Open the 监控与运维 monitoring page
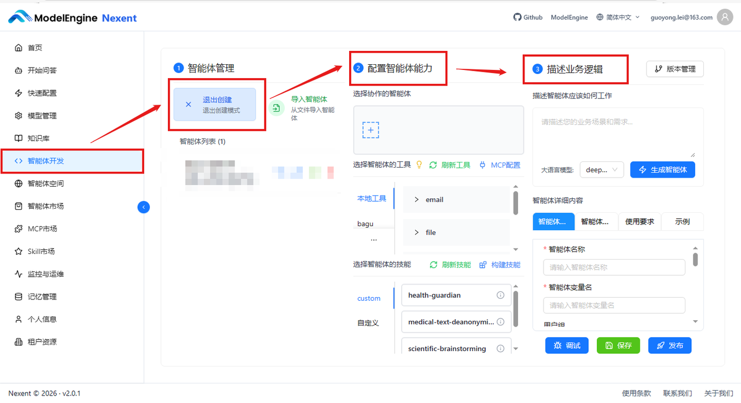Image resolution: width=741 pixels, height=403 pixels. pyautogui.click(x=46, y=273)
